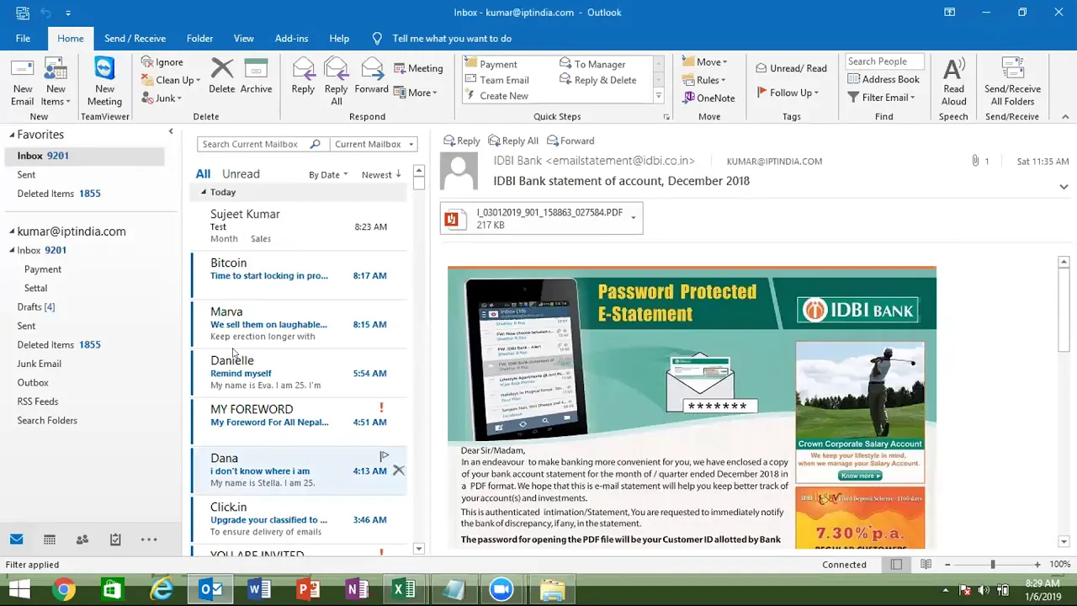Collapse the Favorites section
The height and width of the screenshot is (606, 1077).
(x=12, y=135)
